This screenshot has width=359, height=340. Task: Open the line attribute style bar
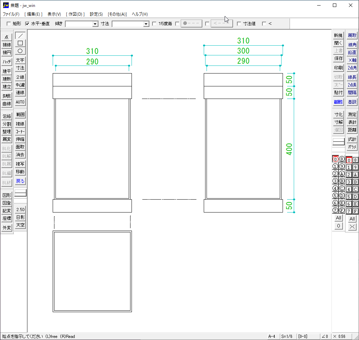(338, 142)
